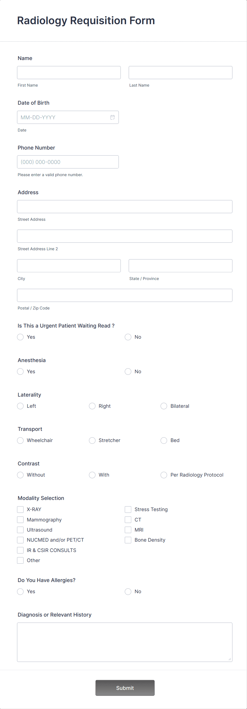This screenshot has width=247, height=709.
Task: Select Yes for Do You Have Allergies
Action: pyautogui.click(x=20, y=592)
